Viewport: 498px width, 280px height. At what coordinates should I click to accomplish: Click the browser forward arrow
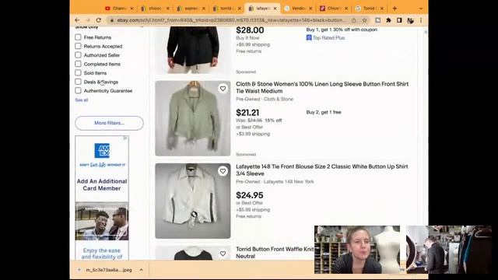click(88, 20)
